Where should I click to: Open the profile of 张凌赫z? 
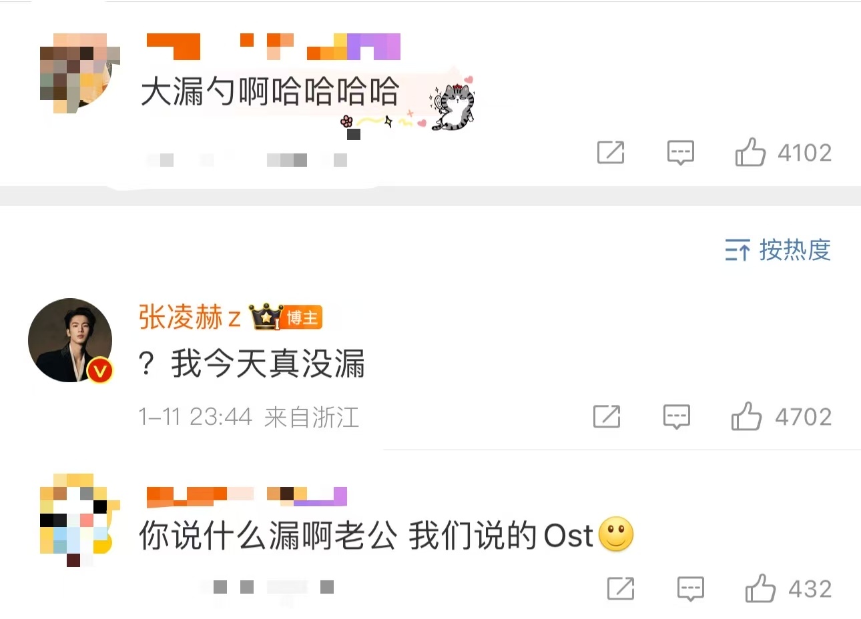click(x=190, y=318)
